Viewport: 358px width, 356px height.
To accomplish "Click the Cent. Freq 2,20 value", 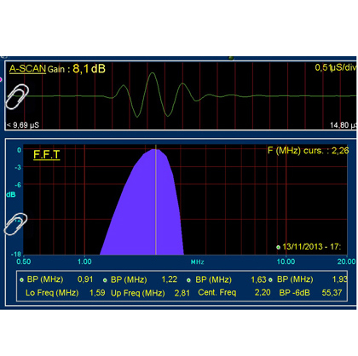I will [263, 292].
